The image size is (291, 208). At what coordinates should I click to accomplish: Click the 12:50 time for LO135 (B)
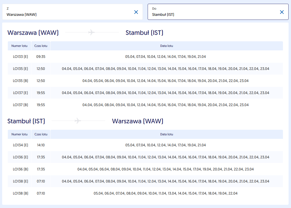click(x=41, y=81)
